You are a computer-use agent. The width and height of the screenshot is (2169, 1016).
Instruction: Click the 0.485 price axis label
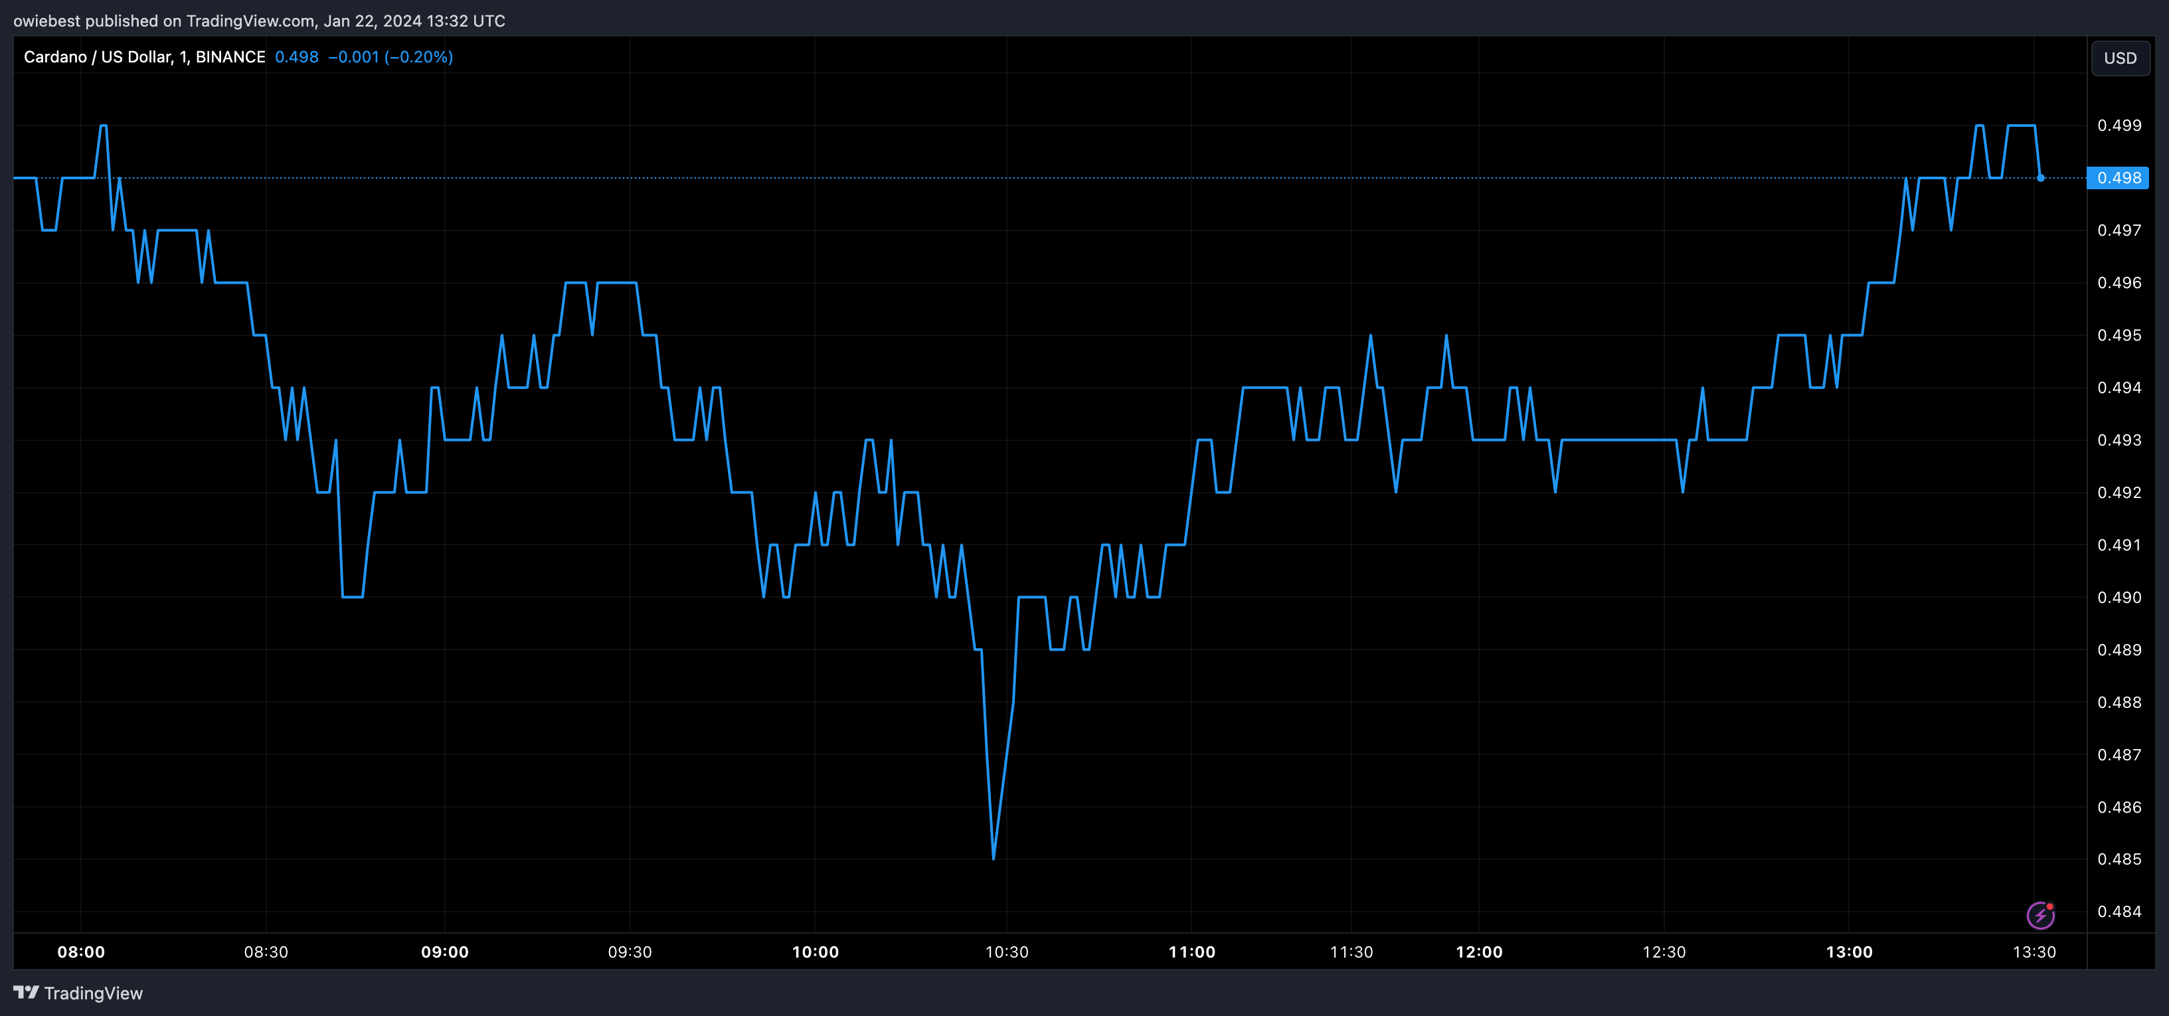2119,859
